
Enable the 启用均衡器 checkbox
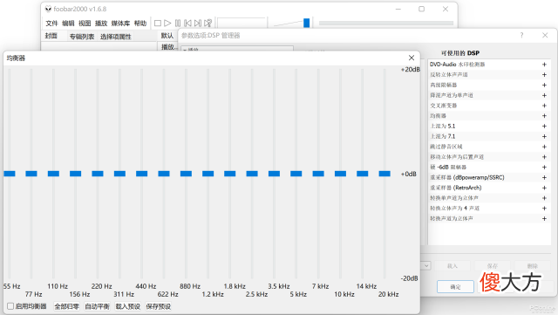10,306
